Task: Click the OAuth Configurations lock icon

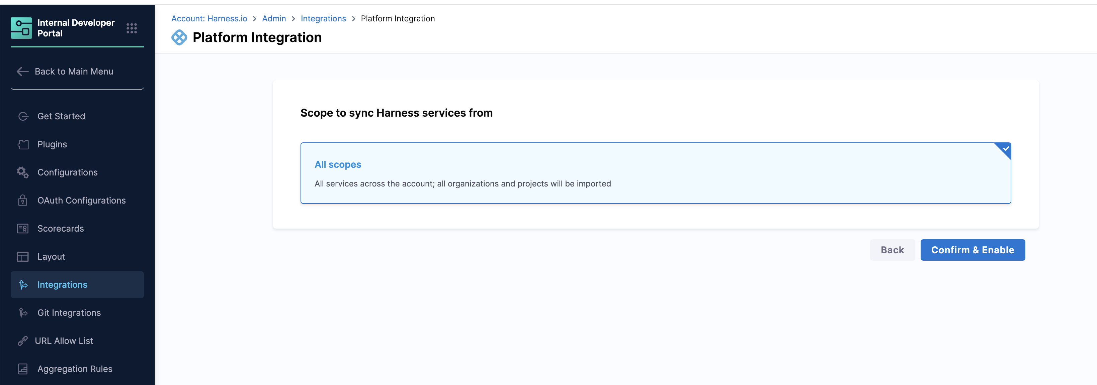Action: [x=23, y=201]
